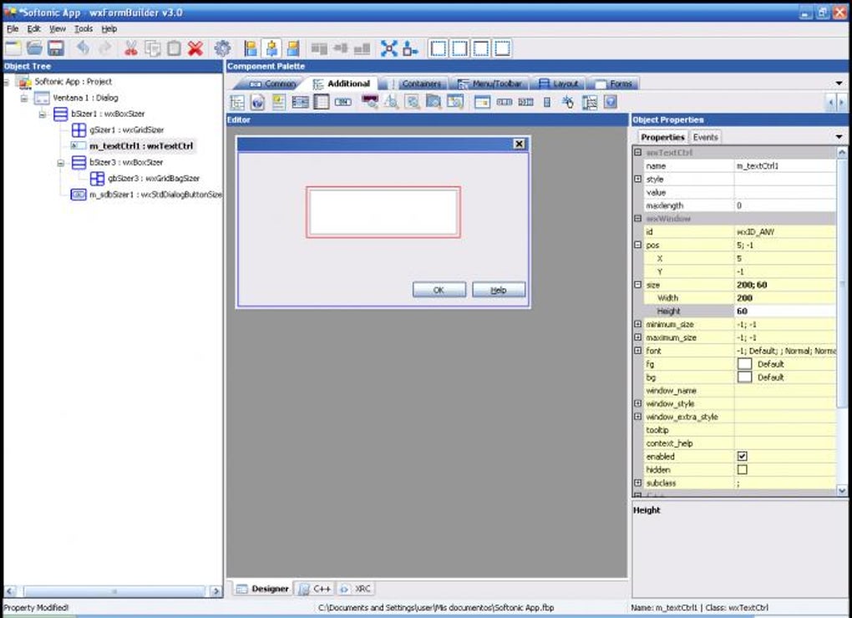The height and width of the screenshot is (618, 852).
Task: Add the custom control question-mark icon
Action: point(611,102)
